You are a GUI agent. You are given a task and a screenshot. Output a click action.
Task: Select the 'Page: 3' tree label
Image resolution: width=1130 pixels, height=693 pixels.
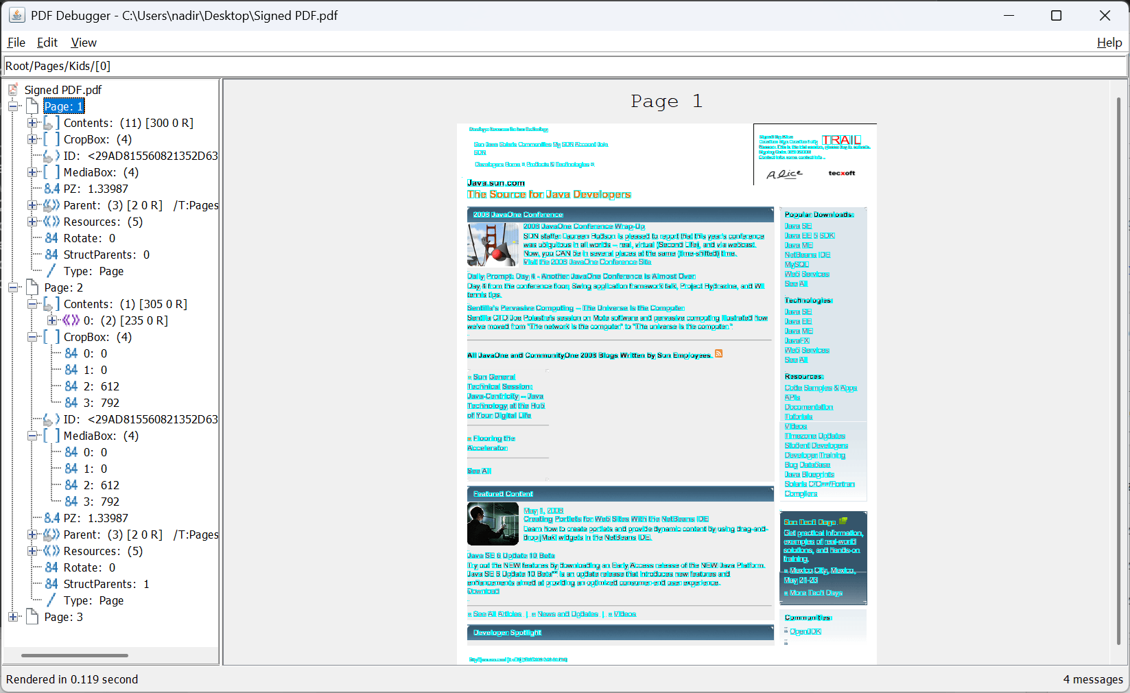coord(64,617)
